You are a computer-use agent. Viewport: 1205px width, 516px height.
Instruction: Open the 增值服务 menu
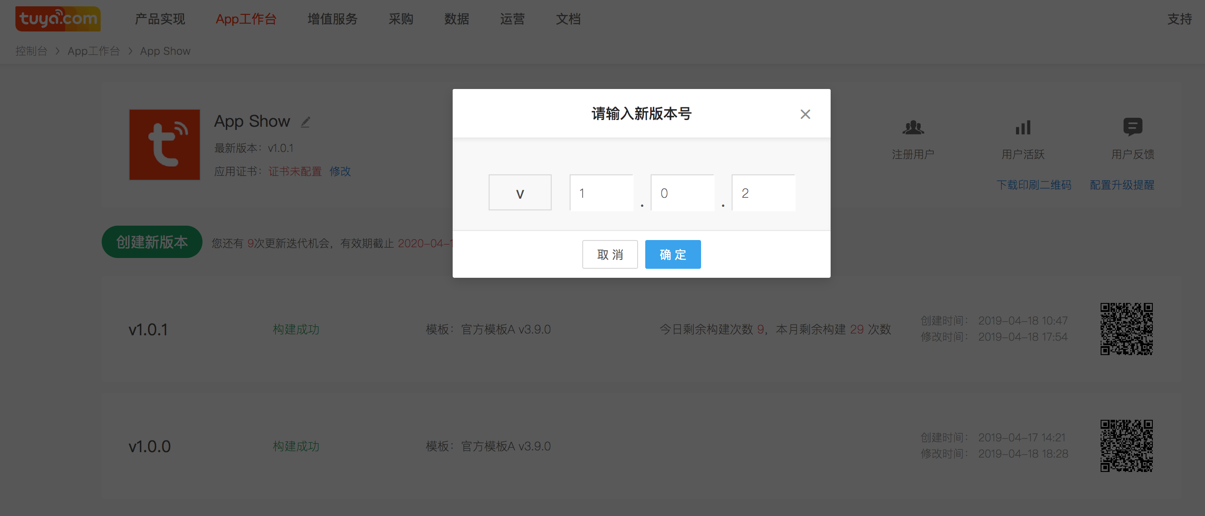(333, 19)
